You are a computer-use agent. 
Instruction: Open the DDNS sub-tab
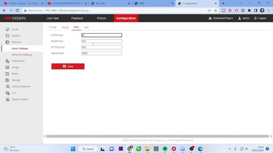(x=65, y=27)
